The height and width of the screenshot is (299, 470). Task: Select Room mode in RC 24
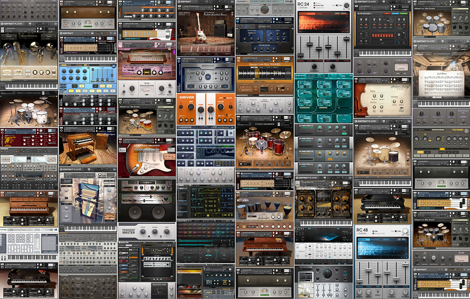pyautogui.click(x=317, y=3)
